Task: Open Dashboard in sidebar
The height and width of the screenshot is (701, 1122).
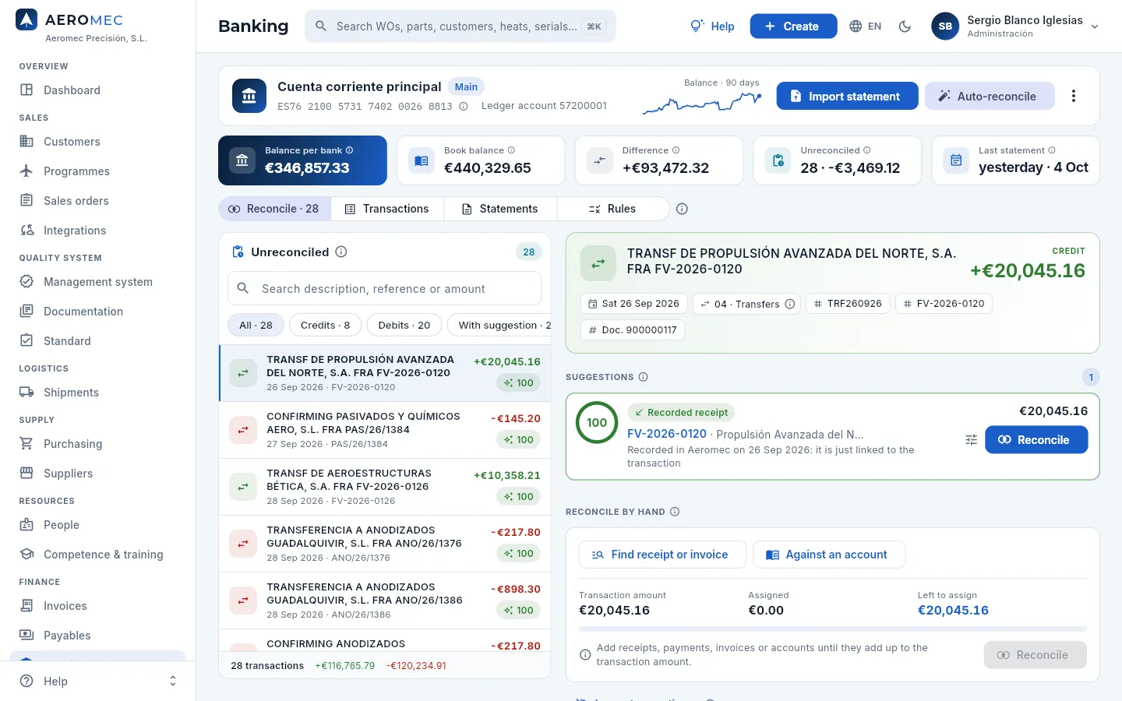Action: click(97, 90)
